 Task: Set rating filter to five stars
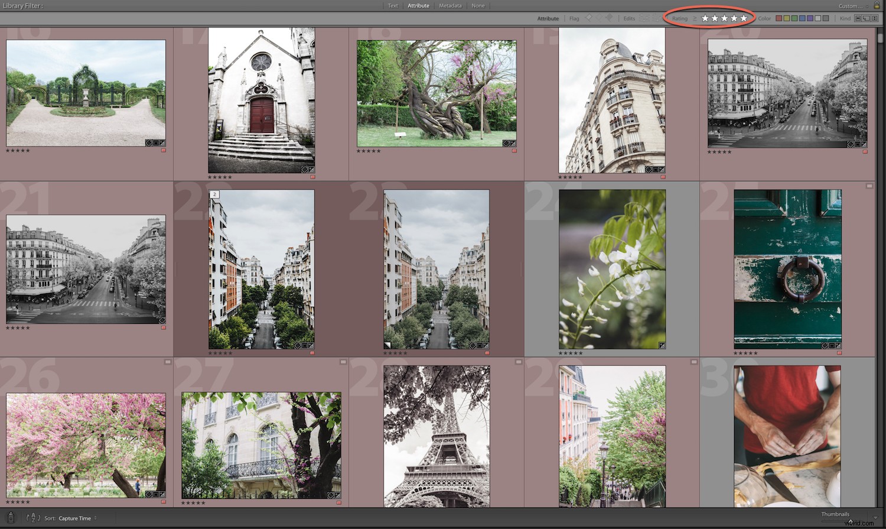click(x=744, y=18)
